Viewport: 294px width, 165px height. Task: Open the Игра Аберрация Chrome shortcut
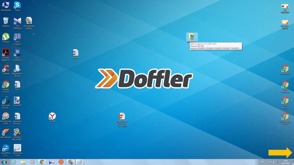(x=285, y=86)
